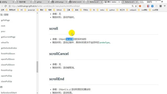
Task: Close the active 事件 - better tab
Action: tap(119, 2)
